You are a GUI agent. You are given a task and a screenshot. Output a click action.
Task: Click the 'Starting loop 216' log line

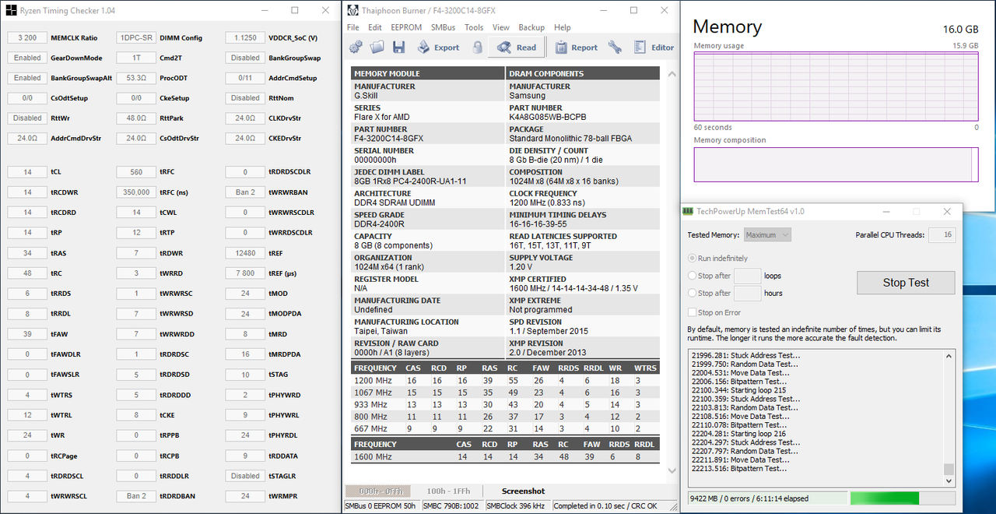(x=737, y=434)
